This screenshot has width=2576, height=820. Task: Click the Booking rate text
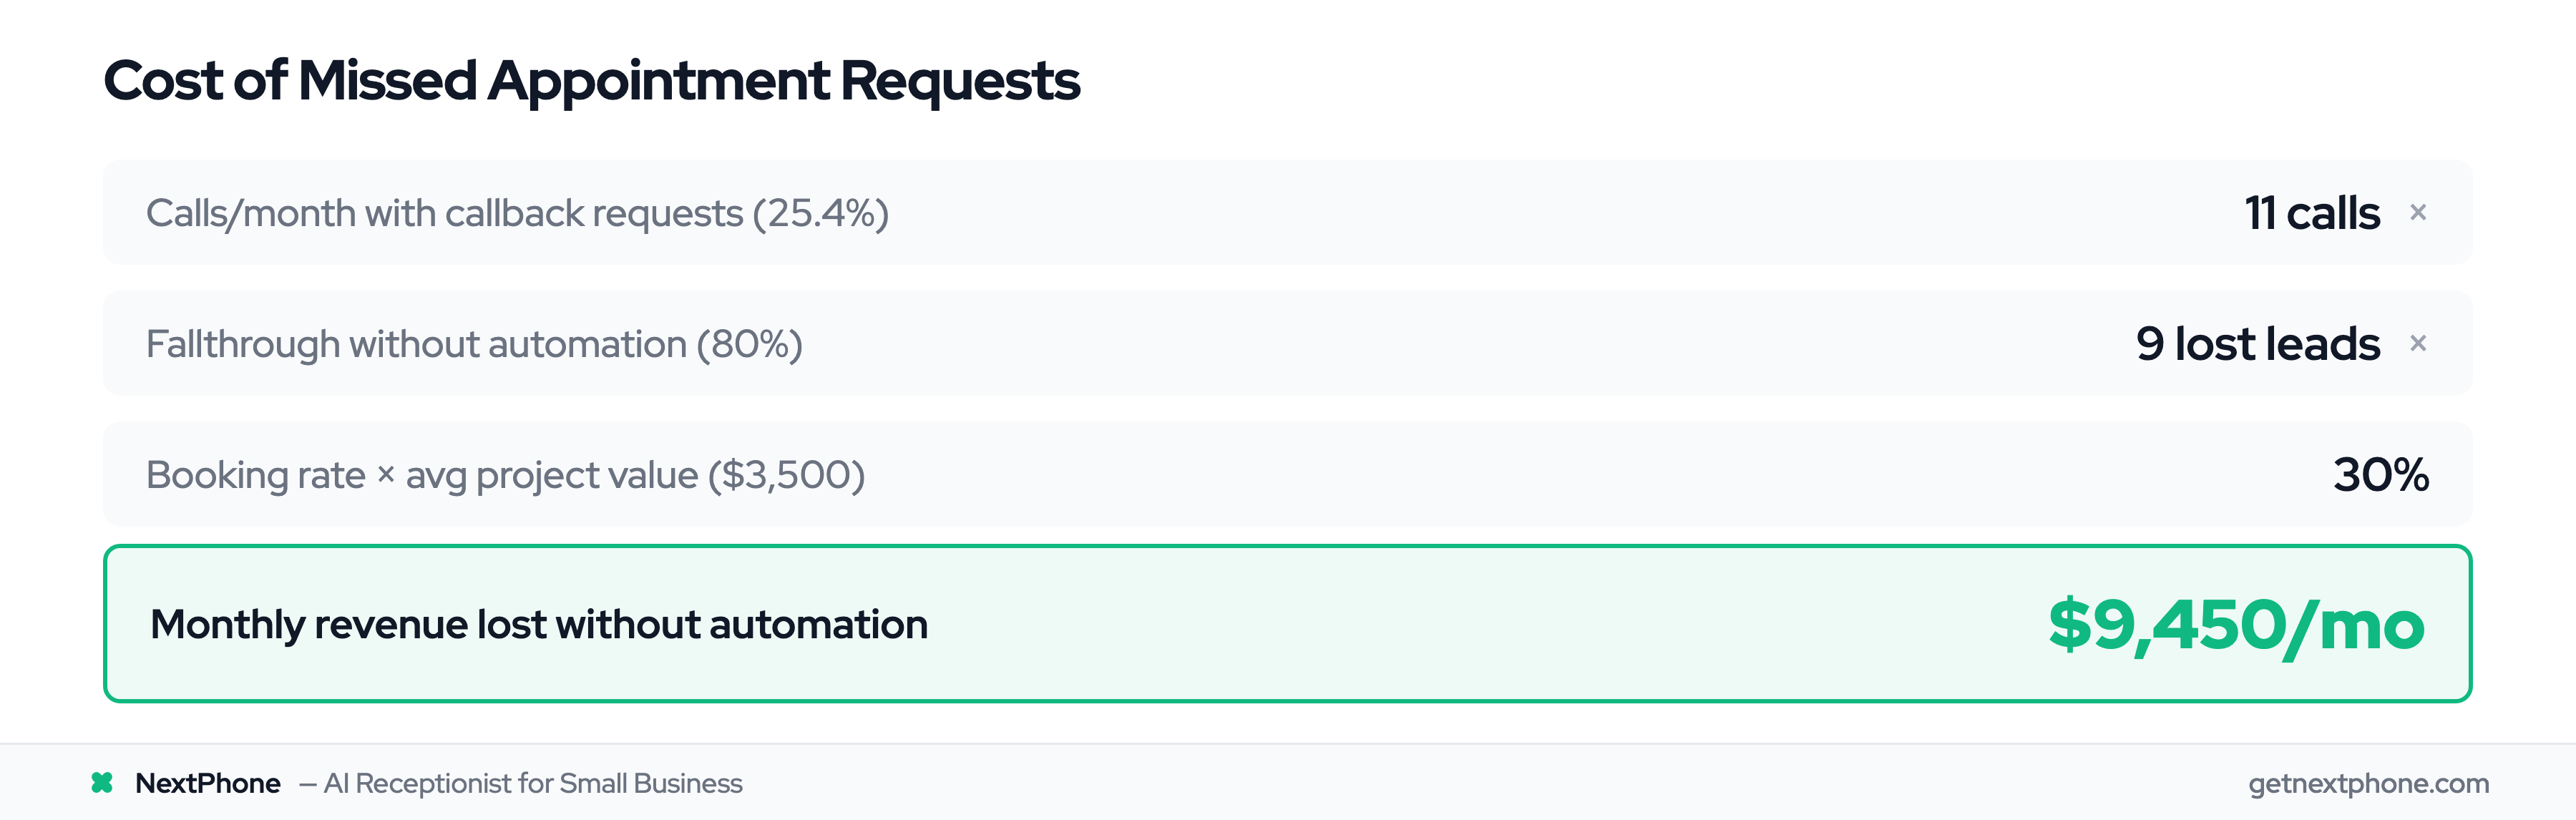256,475
